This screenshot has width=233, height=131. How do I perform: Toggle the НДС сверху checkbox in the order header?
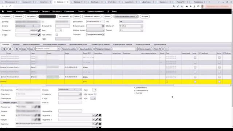(57, 35)
